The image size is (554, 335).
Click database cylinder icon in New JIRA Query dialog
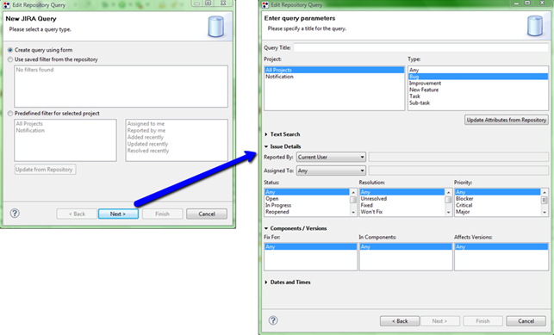point(215,27)
